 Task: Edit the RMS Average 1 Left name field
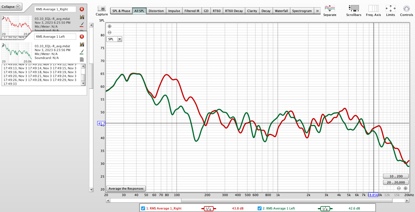click(55, 37)
